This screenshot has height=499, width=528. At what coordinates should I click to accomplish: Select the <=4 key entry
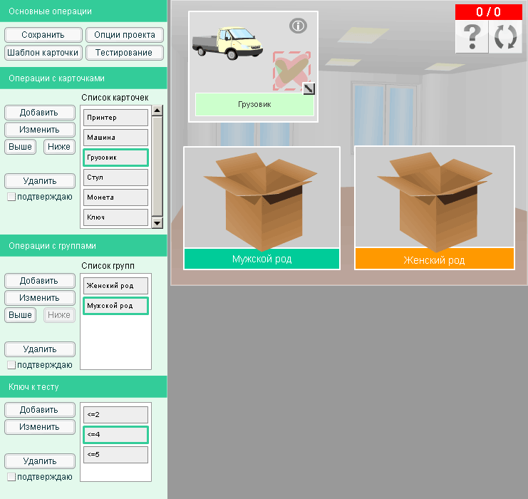(x=116, y=435)
